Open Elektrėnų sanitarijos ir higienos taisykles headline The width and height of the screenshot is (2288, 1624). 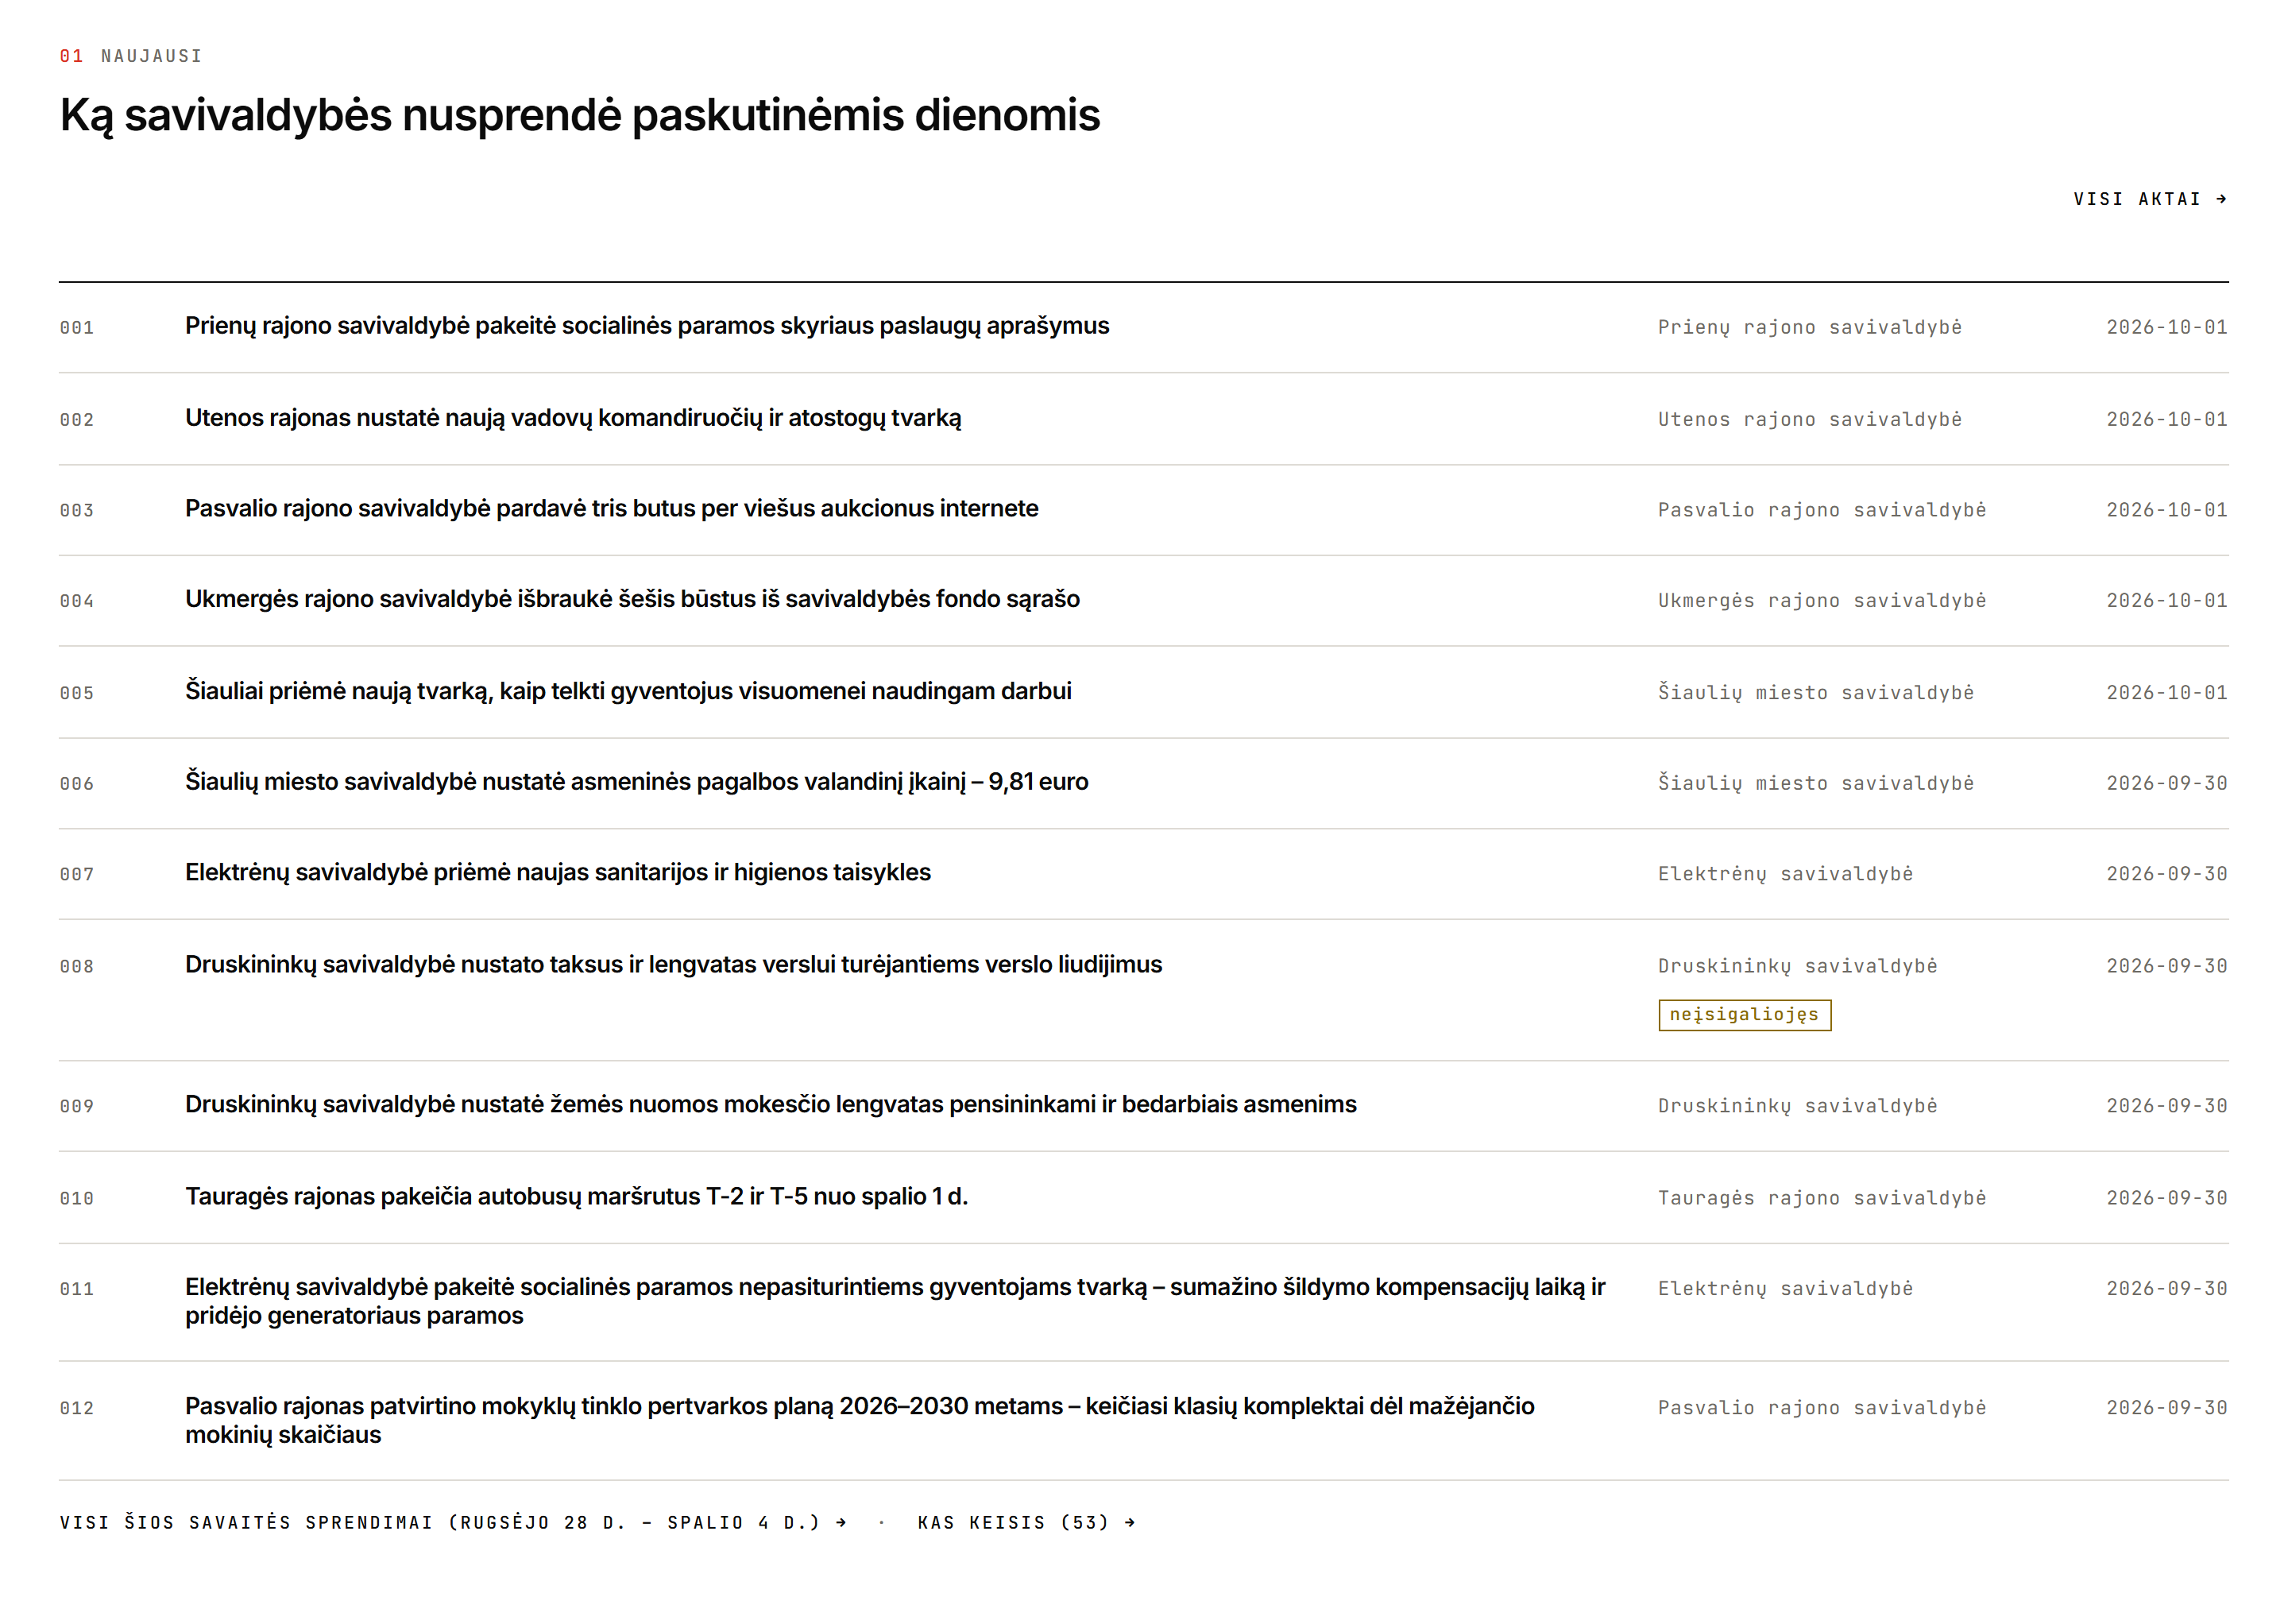coord(557,873)
